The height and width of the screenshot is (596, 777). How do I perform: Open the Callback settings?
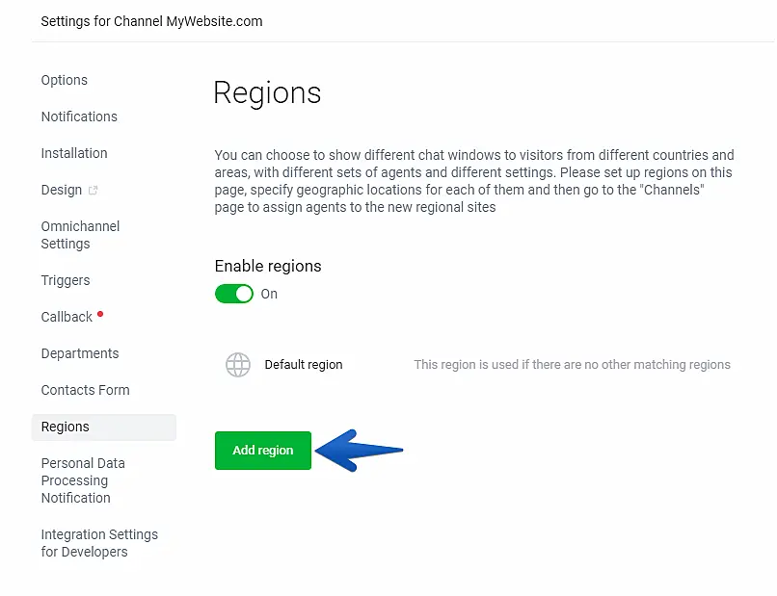click(67, 317)
